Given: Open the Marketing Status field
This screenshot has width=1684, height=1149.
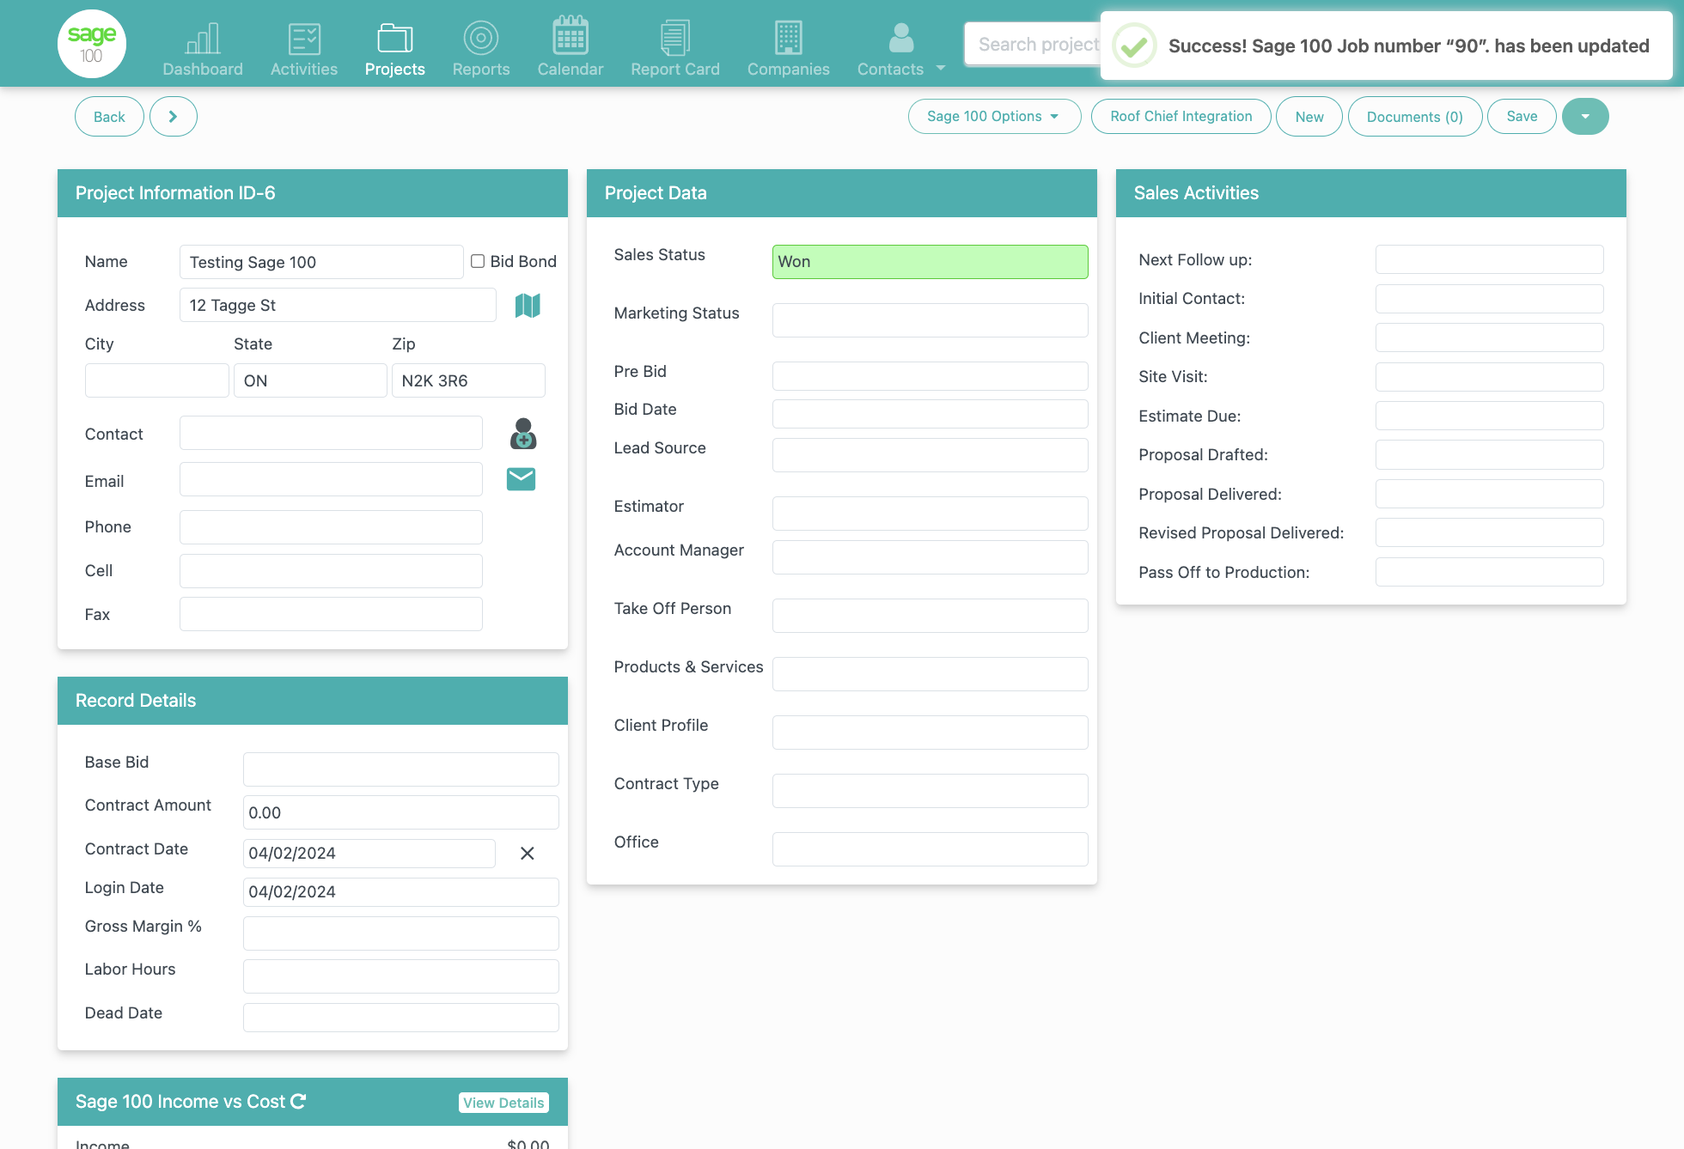Looking at the screenshot, I should (x=930, y=320).
